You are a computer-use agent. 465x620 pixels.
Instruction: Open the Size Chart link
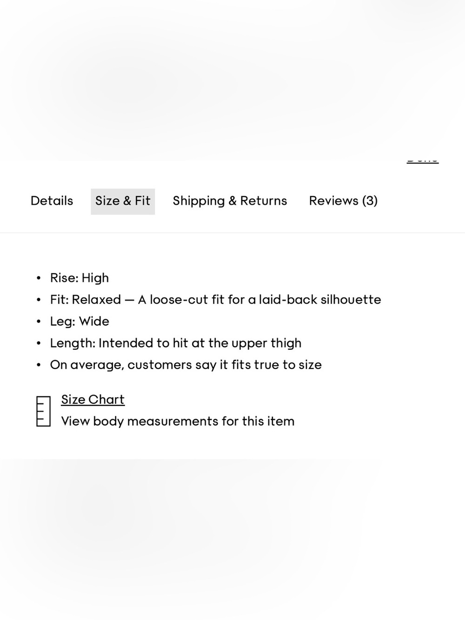coord(93,400)
